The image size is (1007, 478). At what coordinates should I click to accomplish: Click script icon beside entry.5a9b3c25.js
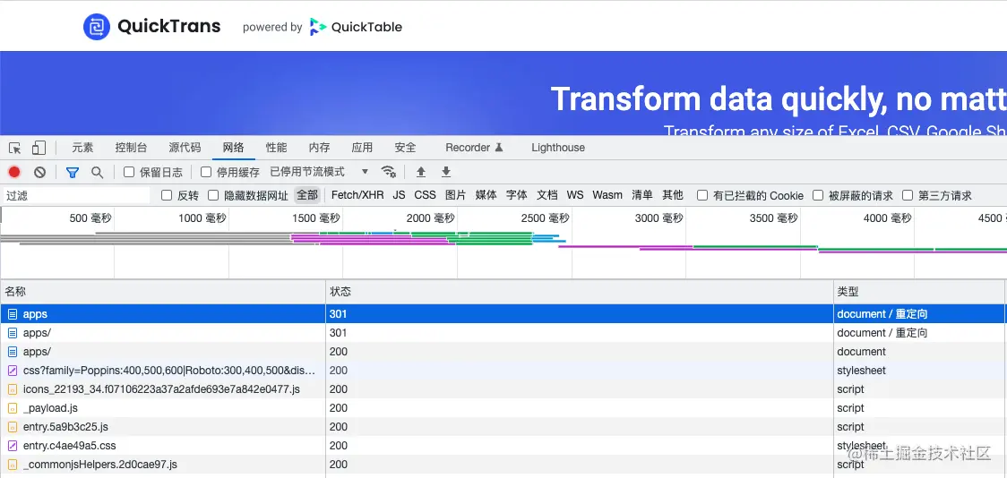tap(13, 427)
